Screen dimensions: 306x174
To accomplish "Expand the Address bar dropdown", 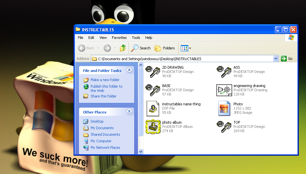I will [x=276, y=59].
